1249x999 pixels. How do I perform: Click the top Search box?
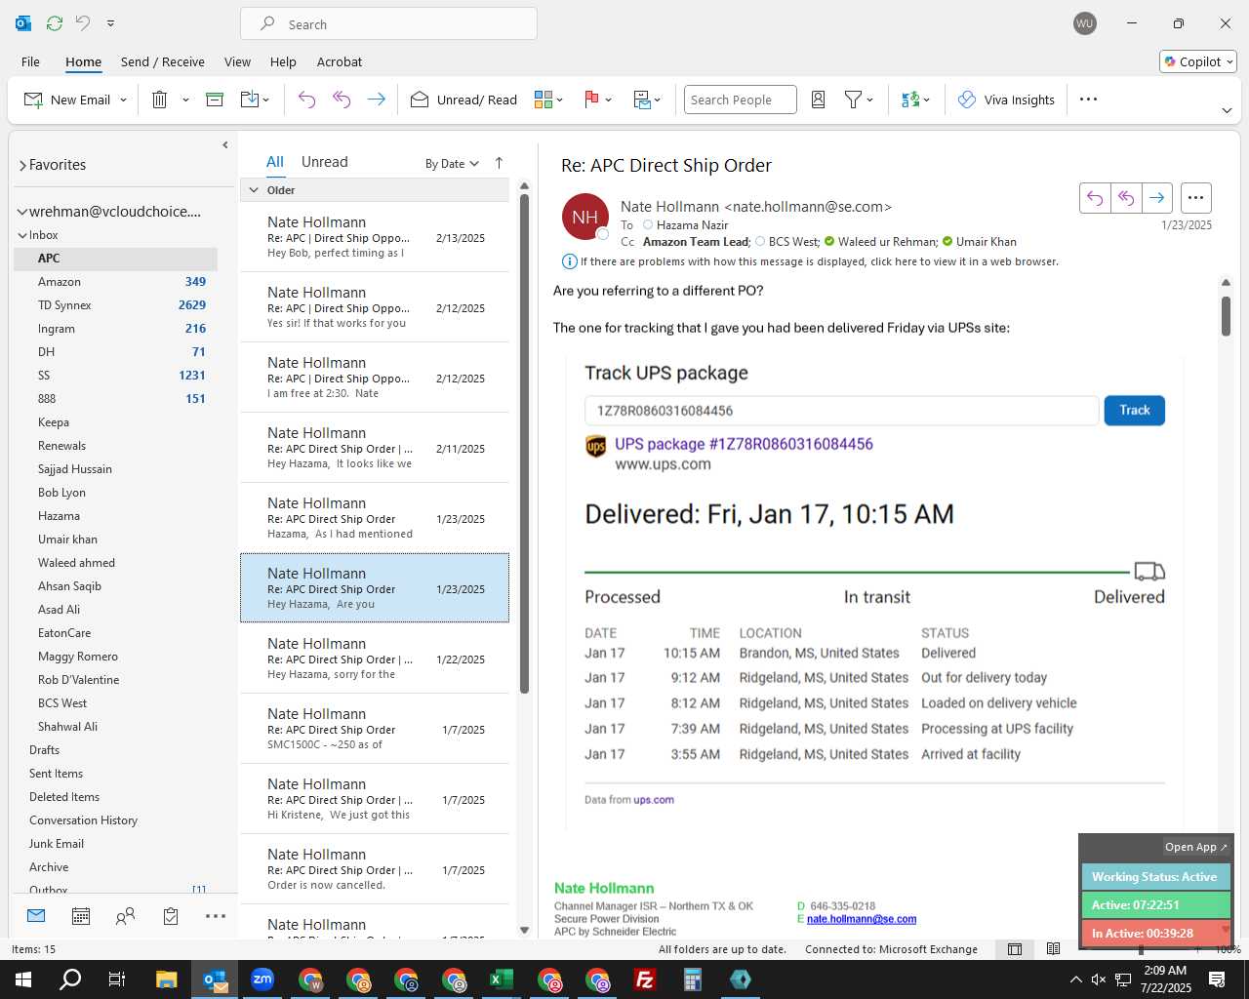pos(388,24)
